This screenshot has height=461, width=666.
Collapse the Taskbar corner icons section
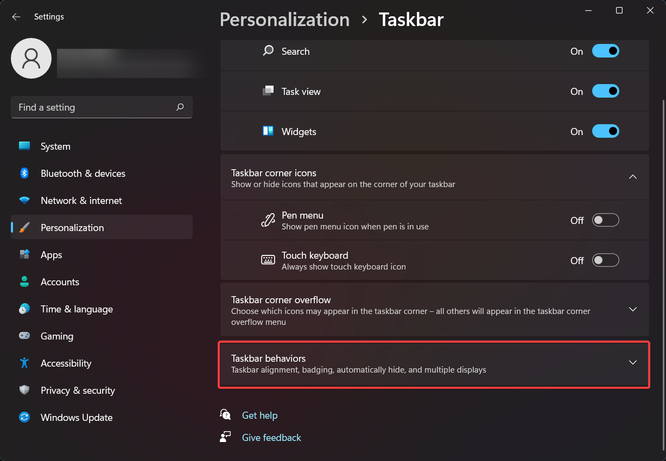click(633, 177)
